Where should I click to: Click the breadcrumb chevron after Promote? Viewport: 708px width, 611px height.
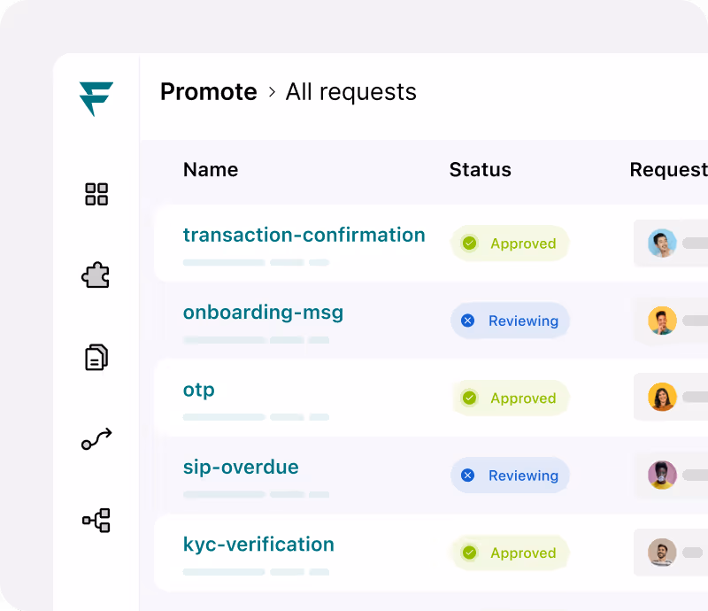[272, 92]
